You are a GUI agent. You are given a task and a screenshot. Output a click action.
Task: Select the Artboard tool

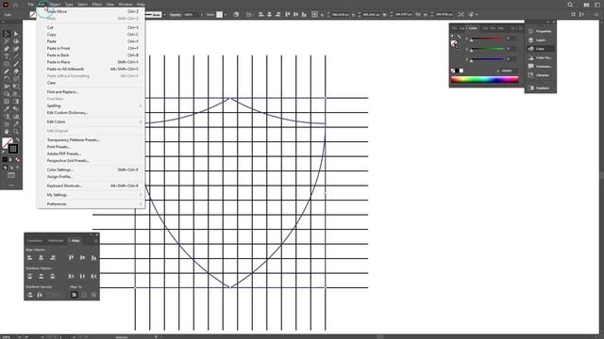pos(7,123)
